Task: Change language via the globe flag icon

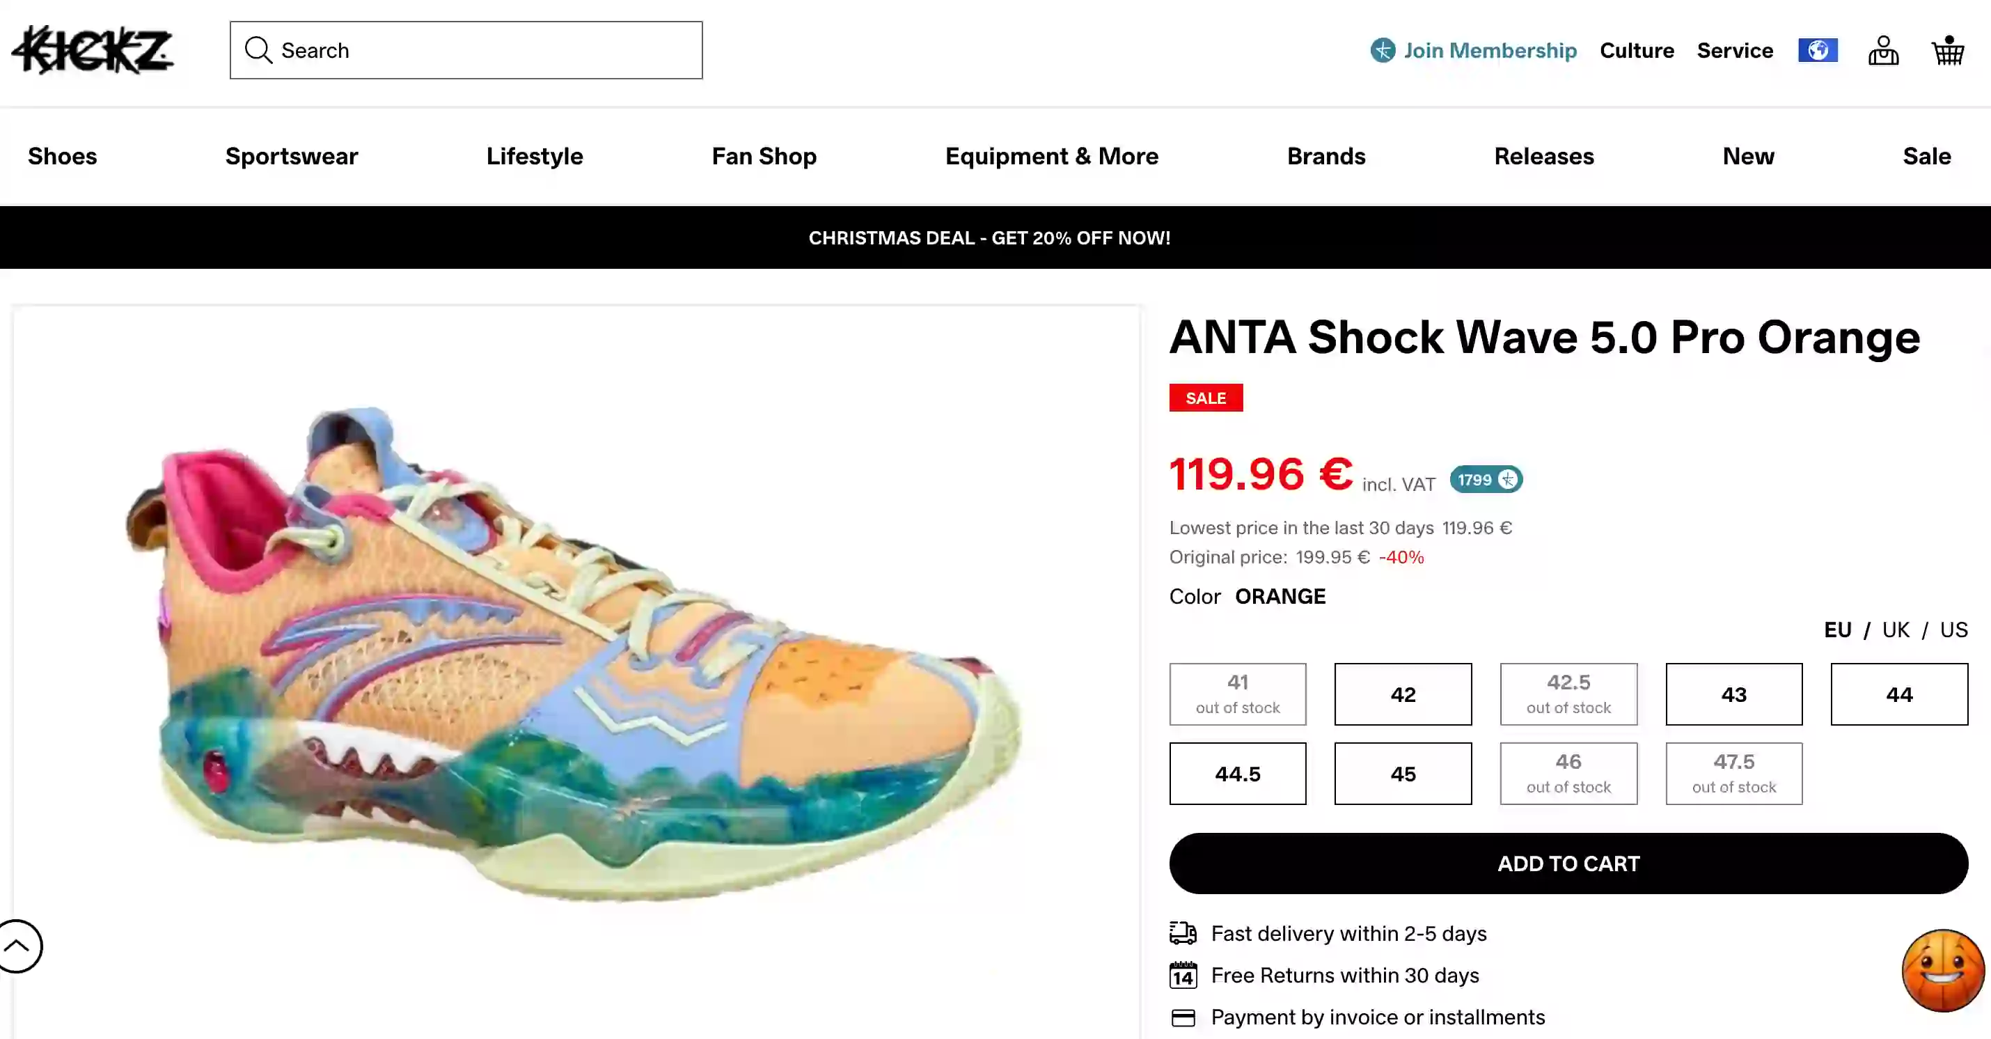Action: click(1818, 50)
